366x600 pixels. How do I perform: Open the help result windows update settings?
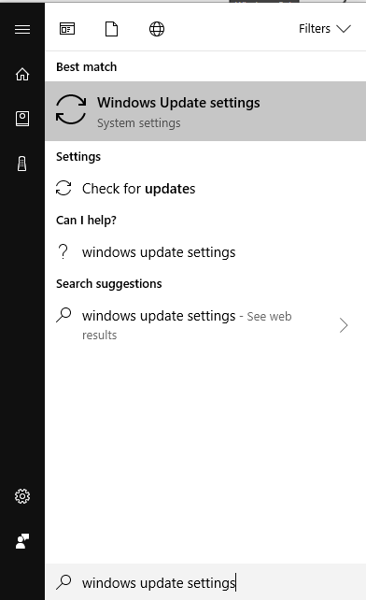(x=205, y=252)
